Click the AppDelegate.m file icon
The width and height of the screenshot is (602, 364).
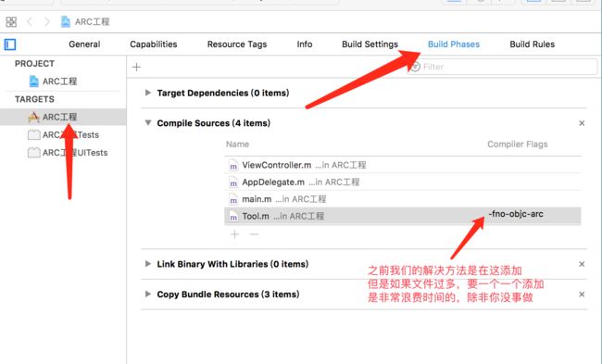coord(233,182)
